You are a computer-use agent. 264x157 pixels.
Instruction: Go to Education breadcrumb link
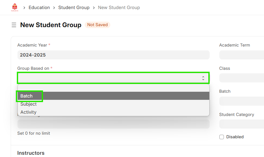39,7
